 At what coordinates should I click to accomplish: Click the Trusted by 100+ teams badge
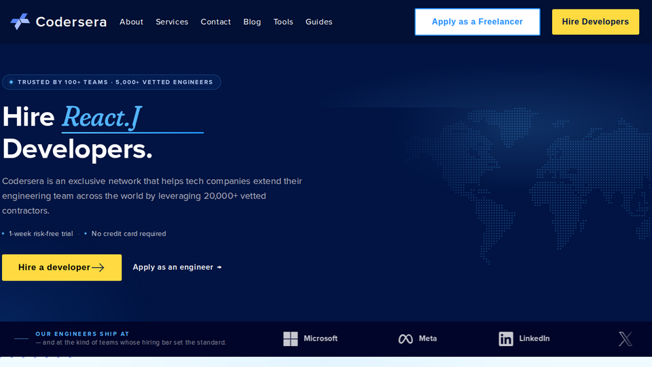[x=111, y=82]
